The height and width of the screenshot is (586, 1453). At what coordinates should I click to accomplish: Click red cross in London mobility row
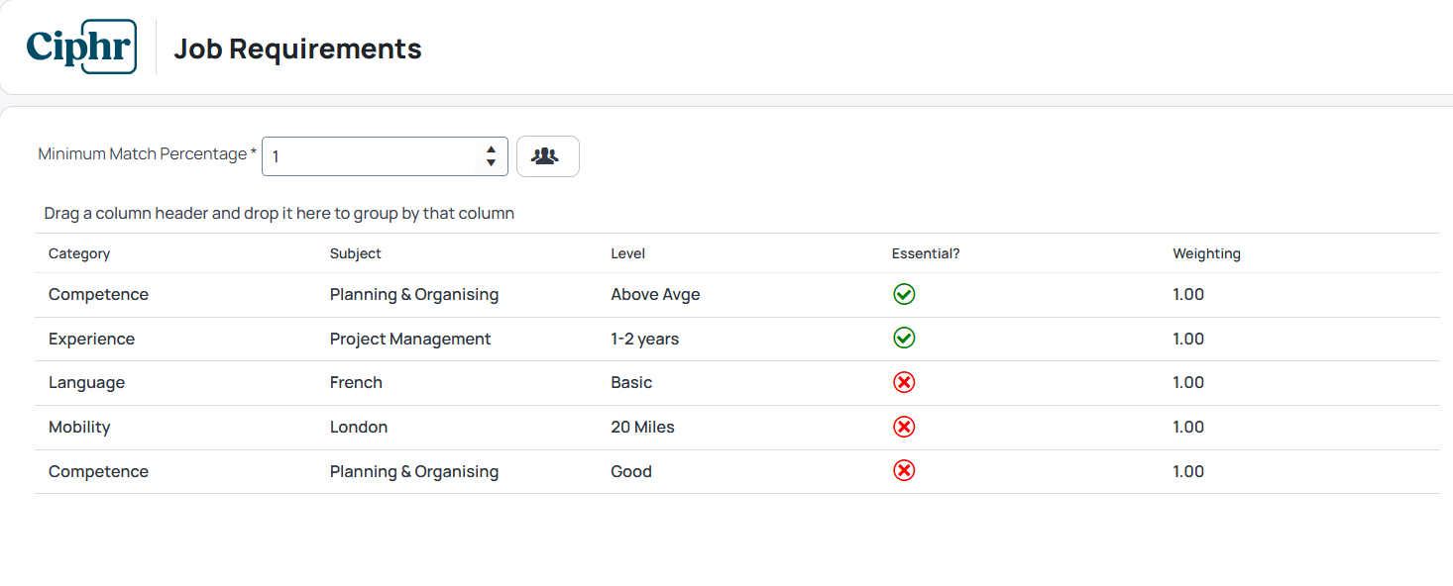point(904,427)
